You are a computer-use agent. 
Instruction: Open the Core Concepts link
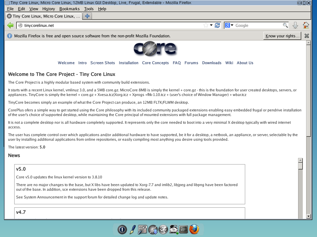coord(155,63)
